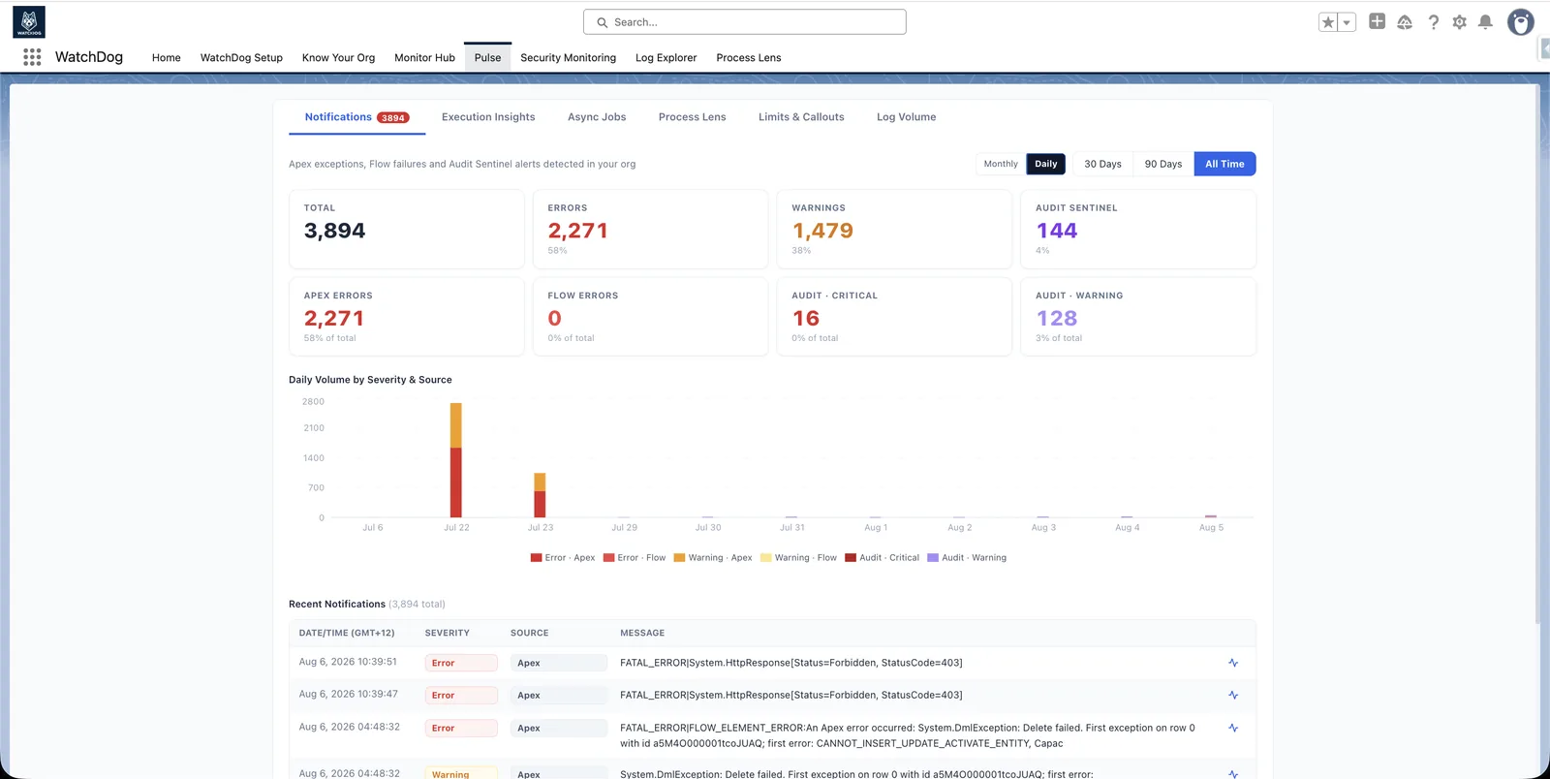Click the Aug 6, 2026 10:39:51 timestamp

pyautogui.click(x=348, y=662)
